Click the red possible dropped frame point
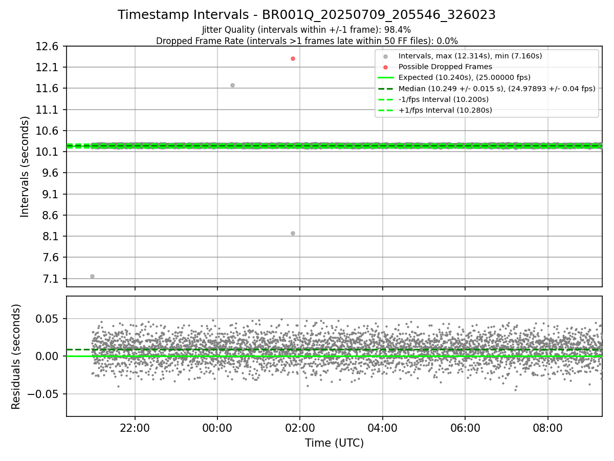This screenshot has height=461, width=614. coord(293,58)
